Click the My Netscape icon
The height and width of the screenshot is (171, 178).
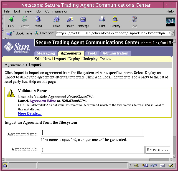tap(83, 19)
